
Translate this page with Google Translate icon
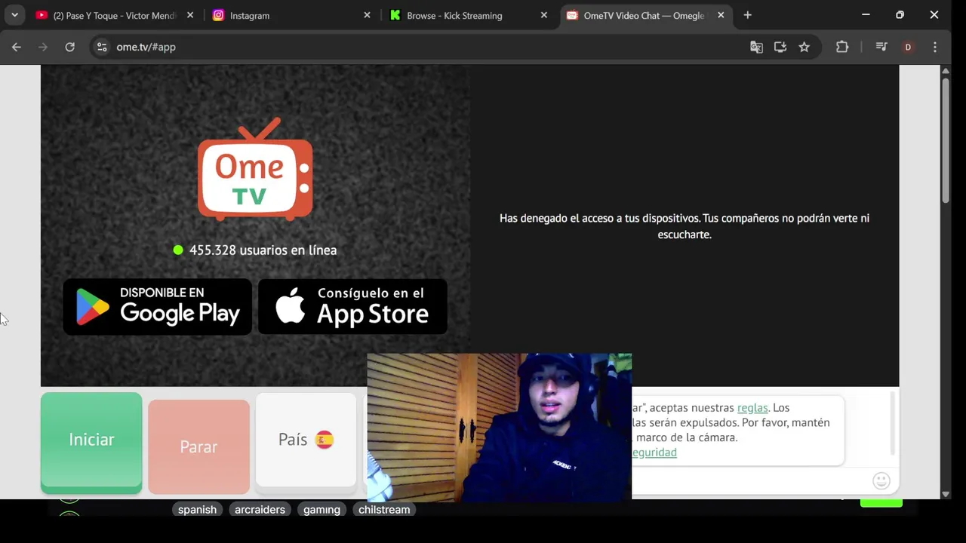pos(756,47)
